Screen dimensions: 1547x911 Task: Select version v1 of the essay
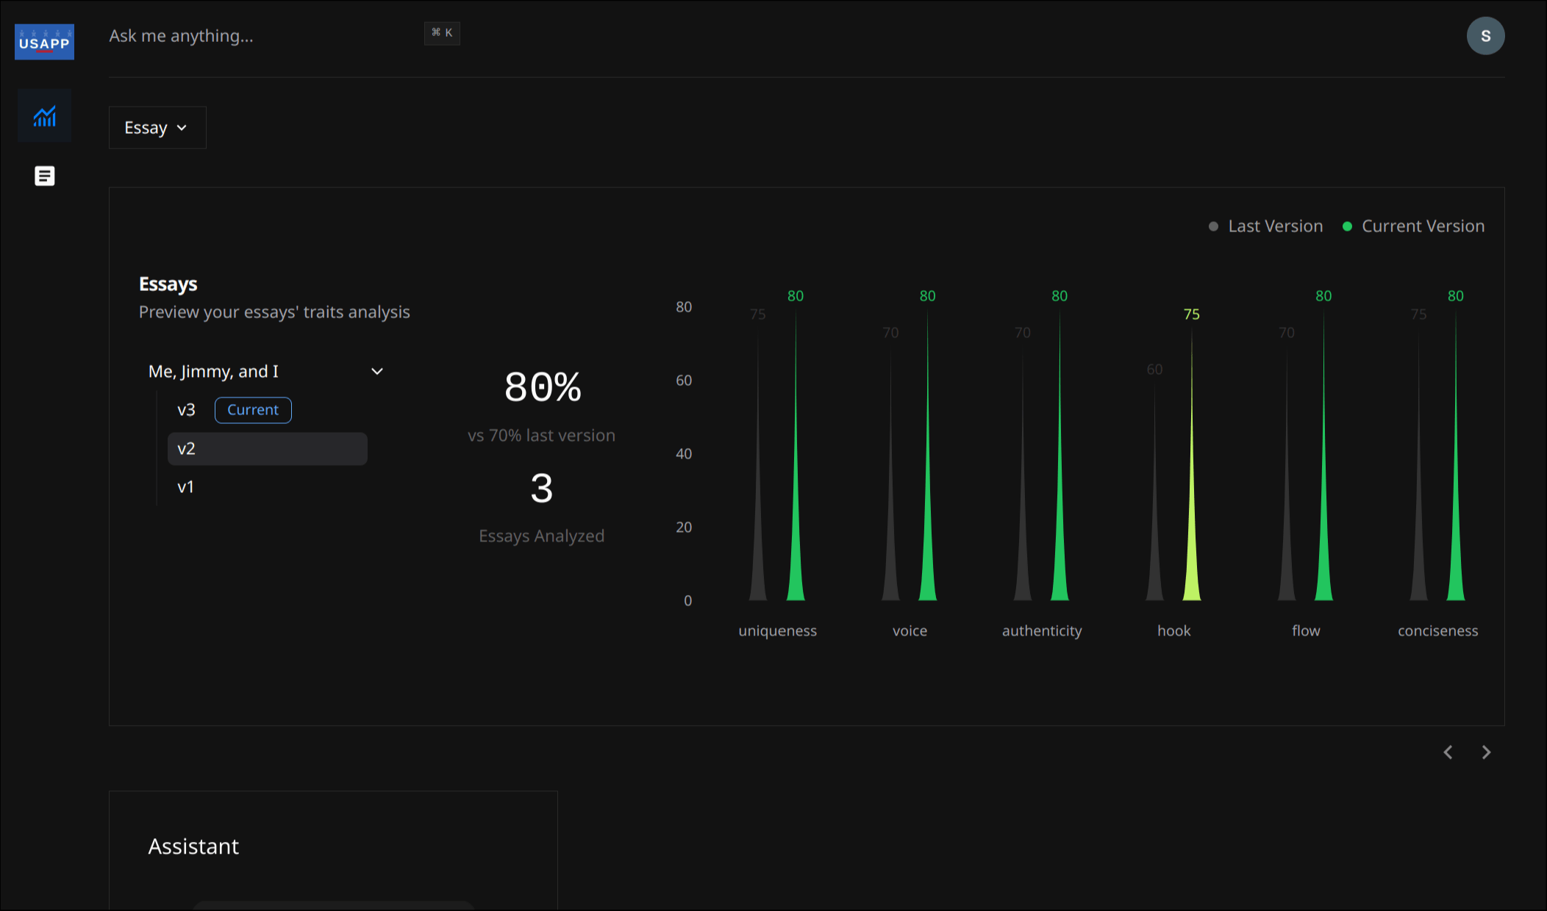(185, 486)
